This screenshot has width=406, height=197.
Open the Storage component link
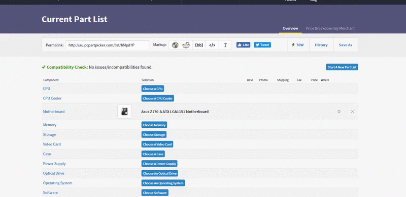point(49,134)
